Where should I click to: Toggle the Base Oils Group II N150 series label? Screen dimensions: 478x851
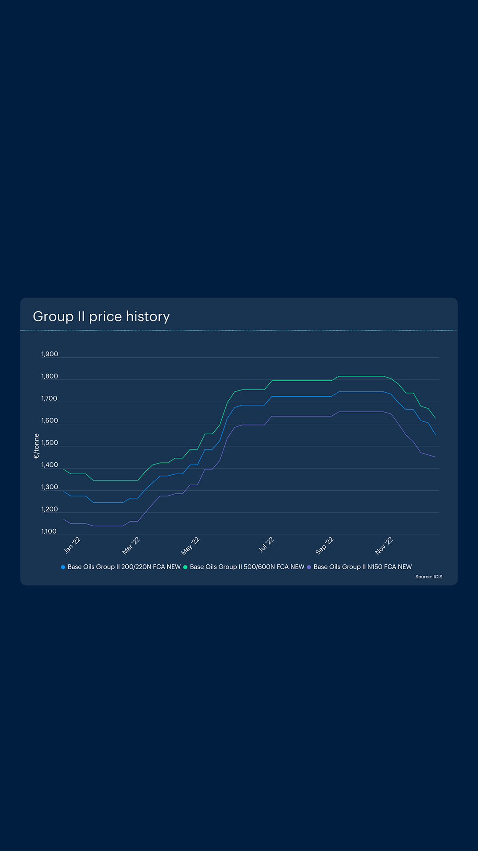(362, 567)
